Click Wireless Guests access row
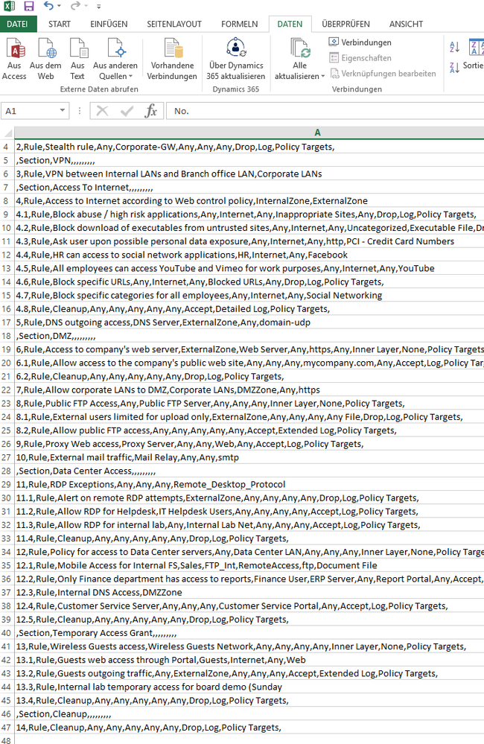 coord(249,646)
